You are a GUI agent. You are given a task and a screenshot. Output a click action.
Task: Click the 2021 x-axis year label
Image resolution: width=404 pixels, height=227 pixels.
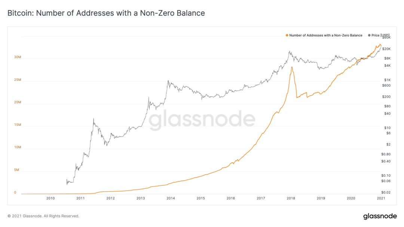coord(381,199)
